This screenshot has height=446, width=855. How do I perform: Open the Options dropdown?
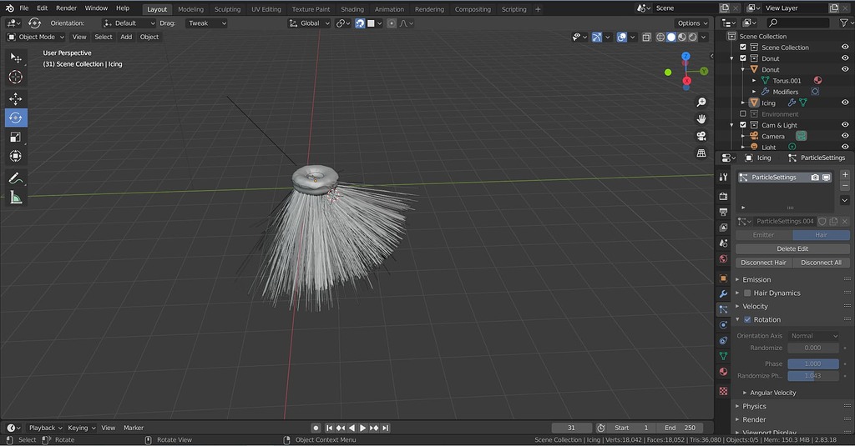[x=692, y=23]
